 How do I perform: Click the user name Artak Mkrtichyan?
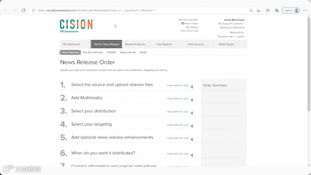234,20
